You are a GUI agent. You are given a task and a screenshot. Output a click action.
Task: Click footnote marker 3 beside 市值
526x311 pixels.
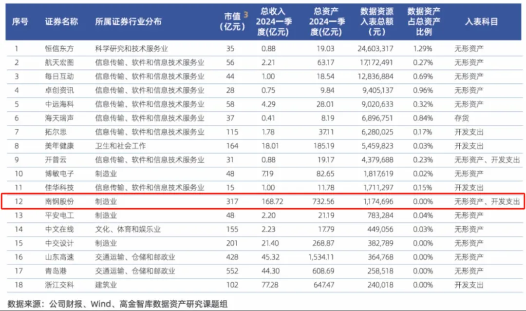pyautogui.click(x=246, y=15)
